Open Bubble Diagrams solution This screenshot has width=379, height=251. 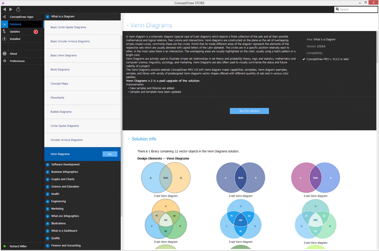(83, 112)
